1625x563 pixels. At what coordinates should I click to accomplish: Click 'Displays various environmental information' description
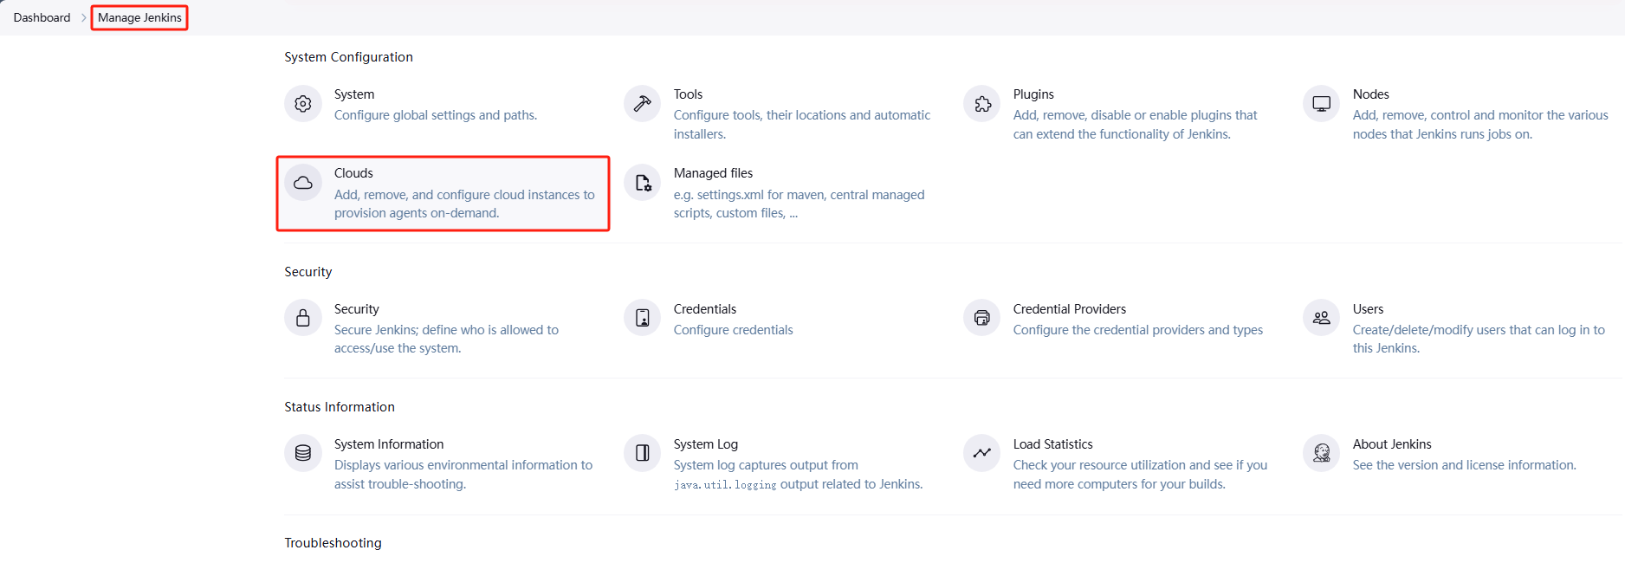click(463, 475)
